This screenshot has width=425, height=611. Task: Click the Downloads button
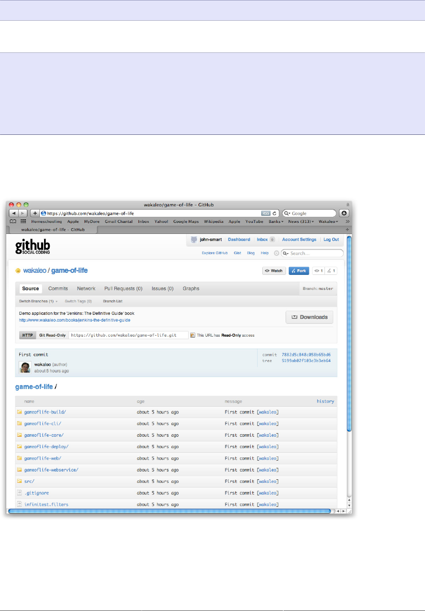(309, 317)
